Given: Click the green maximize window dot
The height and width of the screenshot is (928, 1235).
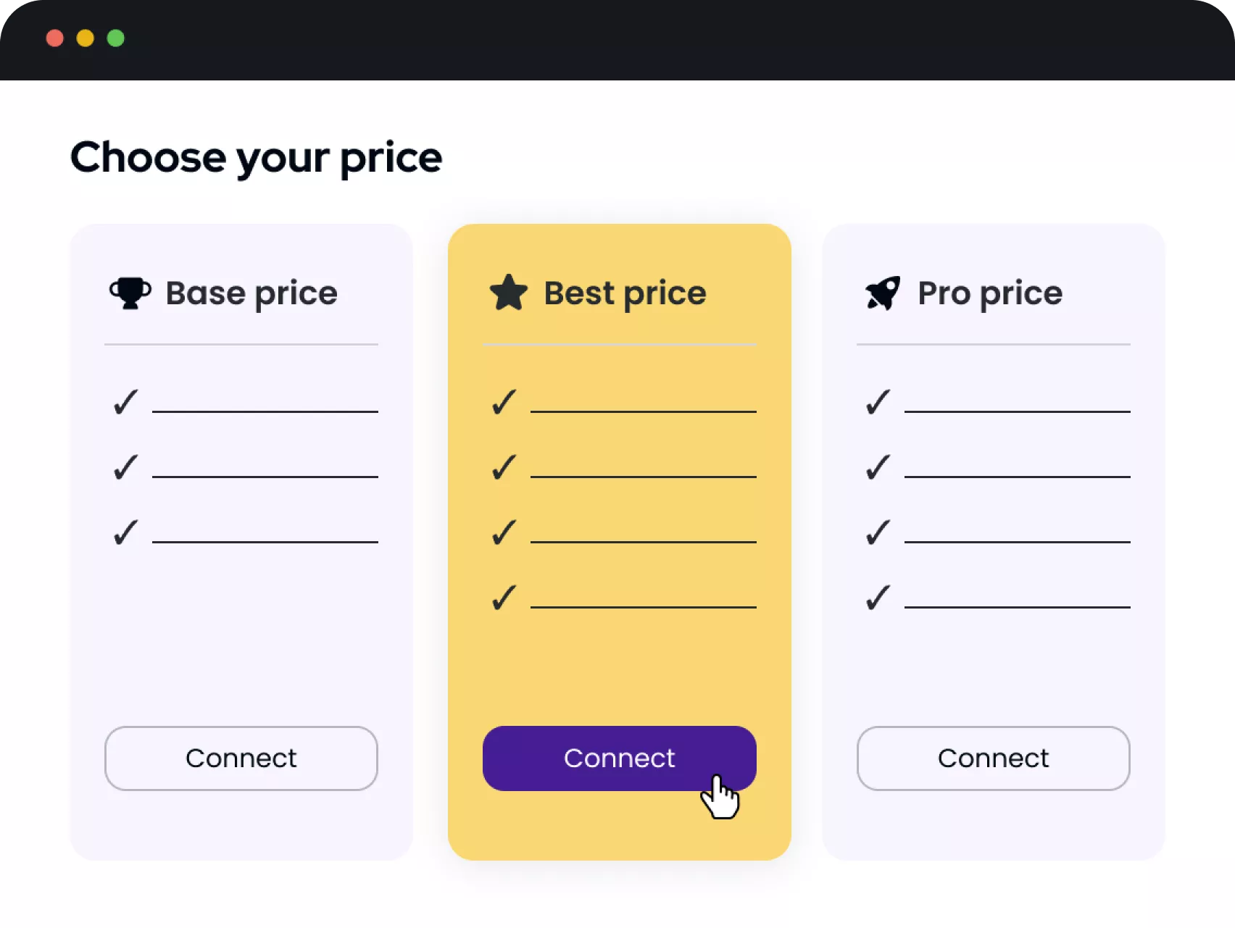Looking at the screenshot, I should pyautogui.click(x=115, y=38).
